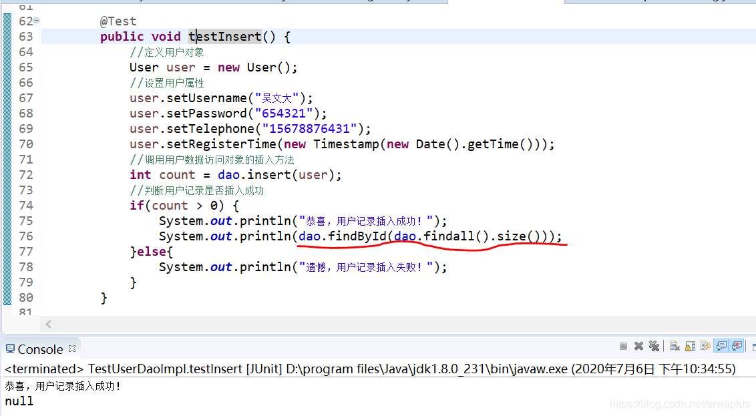The image size is (756, 416).
Task: Remove the launch with the single X icon
Action: (639, 346)
